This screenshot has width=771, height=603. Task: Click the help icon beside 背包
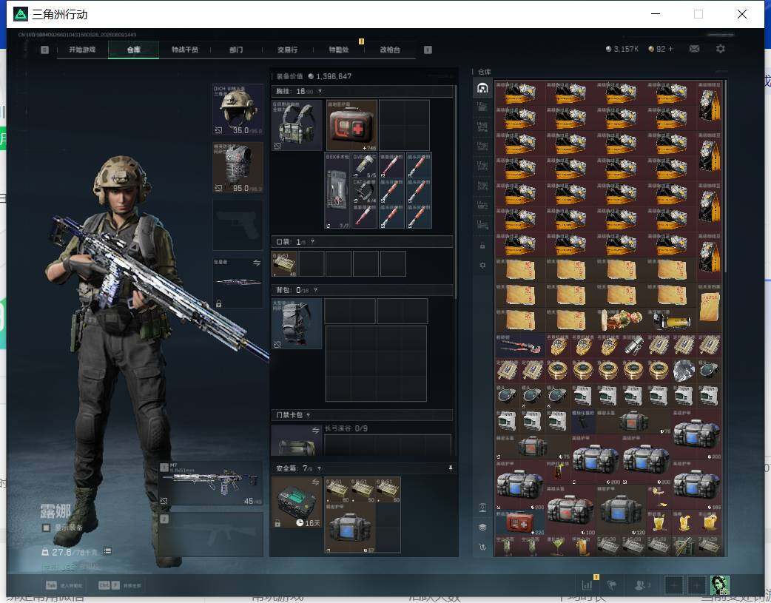pyautogui.click(x=315, y=290)
